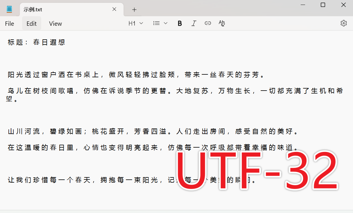Close the 示例.txt tab

click(x=114, y=9)
